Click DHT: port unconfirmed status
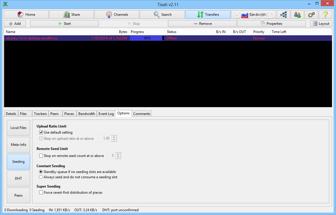This screenshot has width=336, height=215. (120, 210)
